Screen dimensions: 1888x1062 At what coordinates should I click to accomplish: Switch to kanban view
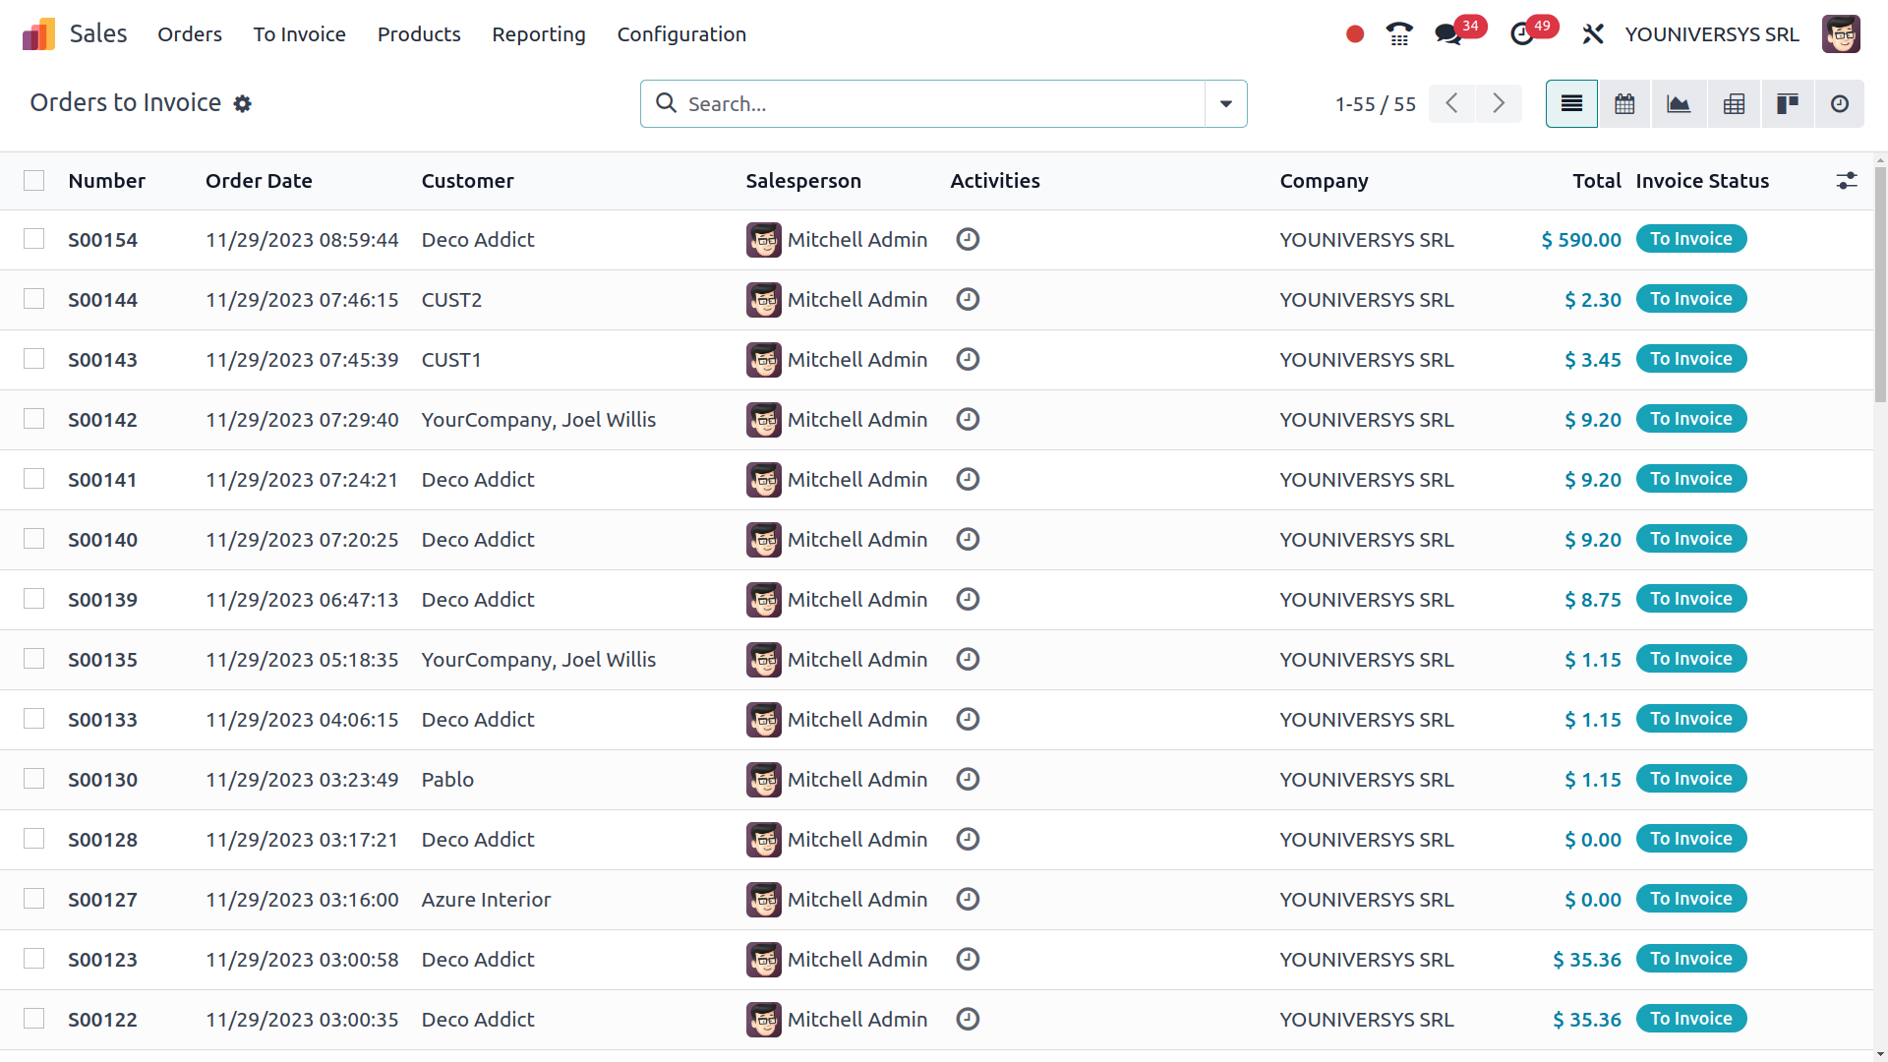(x=1787, y=103)
